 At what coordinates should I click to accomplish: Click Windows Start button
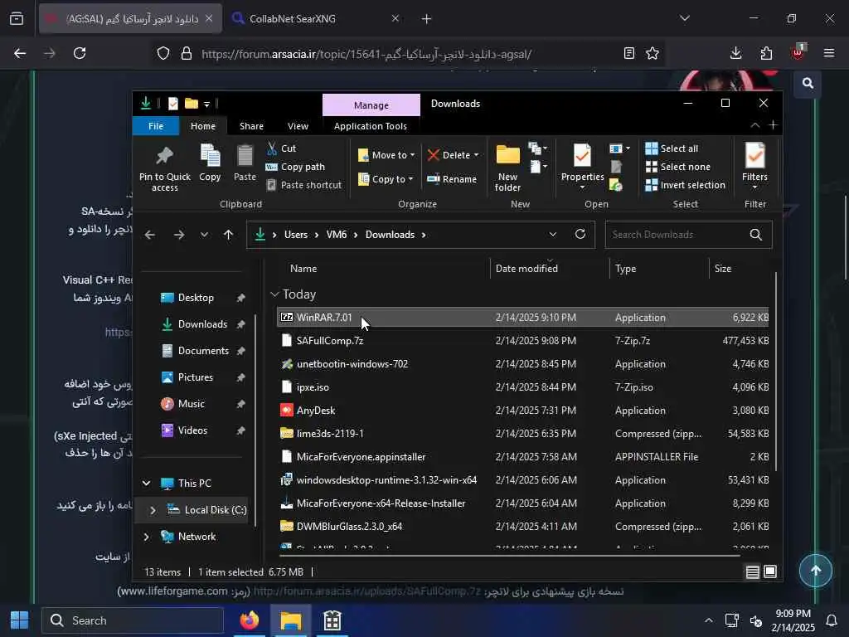[20, 620]
